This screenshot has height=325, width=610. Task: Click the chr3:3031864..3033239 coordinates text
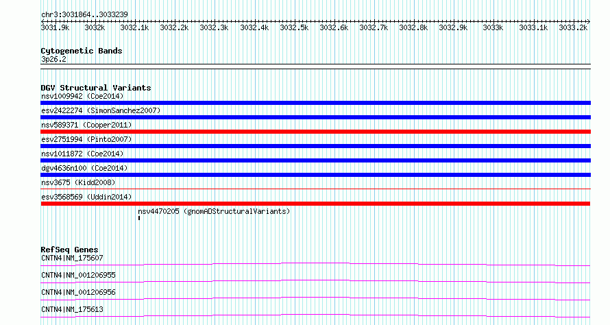point(84,14)
